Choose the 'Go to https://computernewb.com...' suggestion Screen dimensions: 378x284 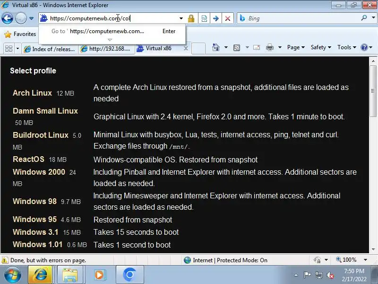click(112, 31)
